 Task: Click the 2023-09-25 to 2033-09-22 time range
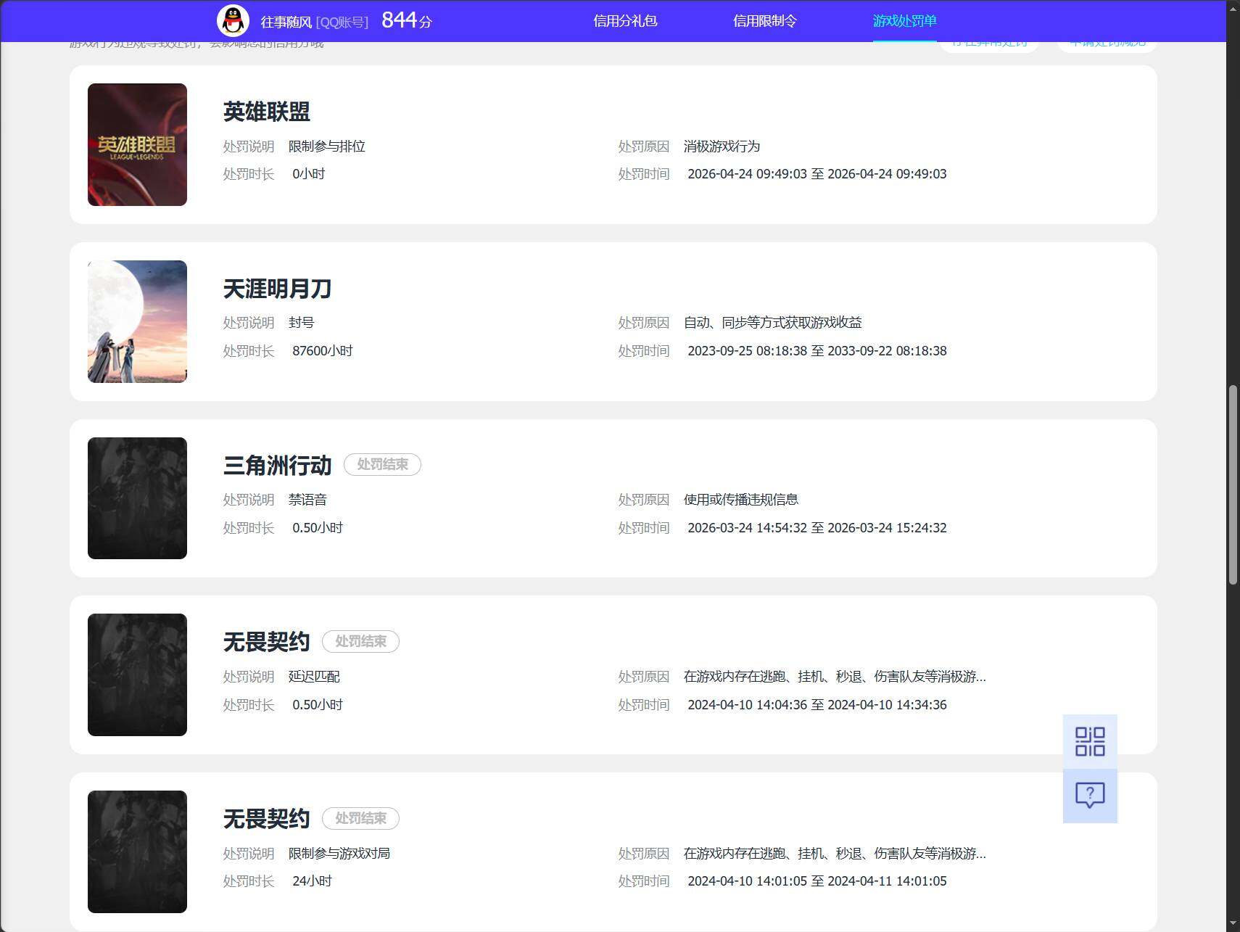(x=817, y=351)
